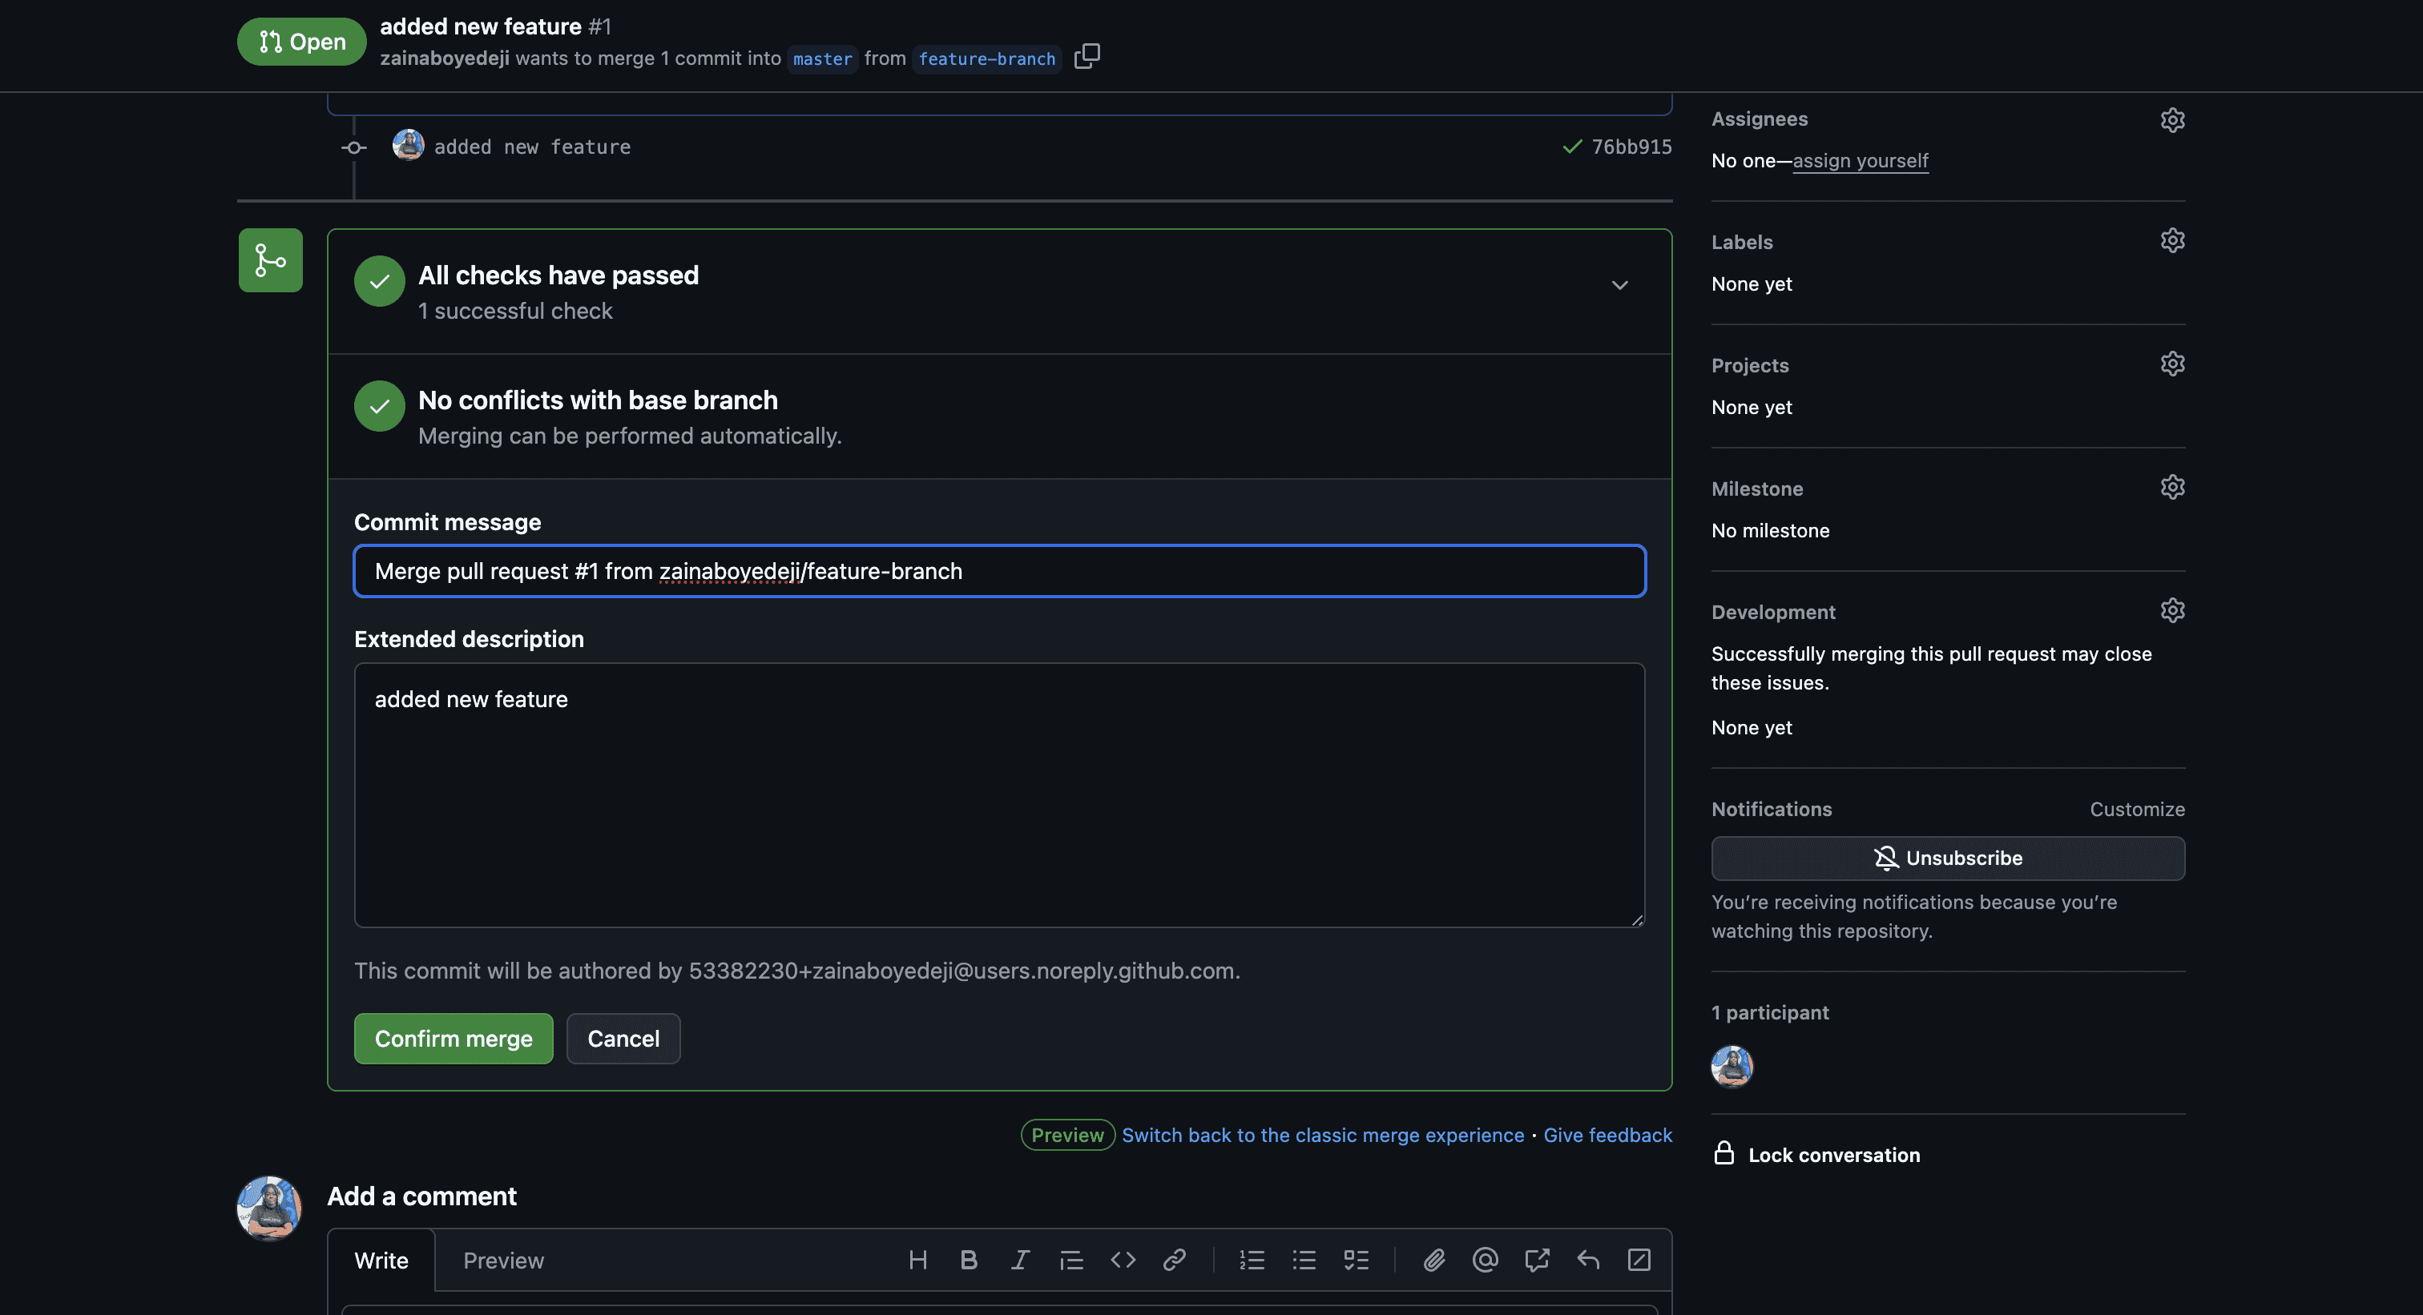
Task: Switch to the Preview tab
Action: pyautogui.click(x=503, y=1261)
